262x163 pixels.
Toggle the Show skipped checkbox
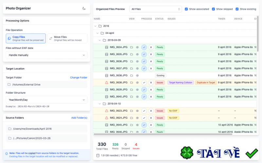tap(214, 9)
